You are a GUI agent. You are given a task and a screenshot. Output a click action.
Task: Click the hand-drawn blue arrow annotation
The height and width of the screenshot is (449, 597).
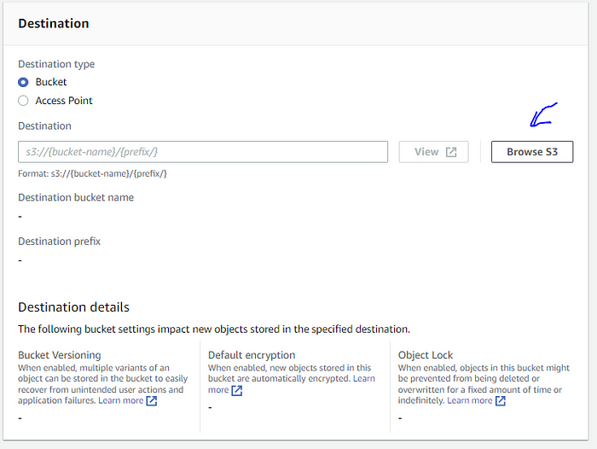543,114
